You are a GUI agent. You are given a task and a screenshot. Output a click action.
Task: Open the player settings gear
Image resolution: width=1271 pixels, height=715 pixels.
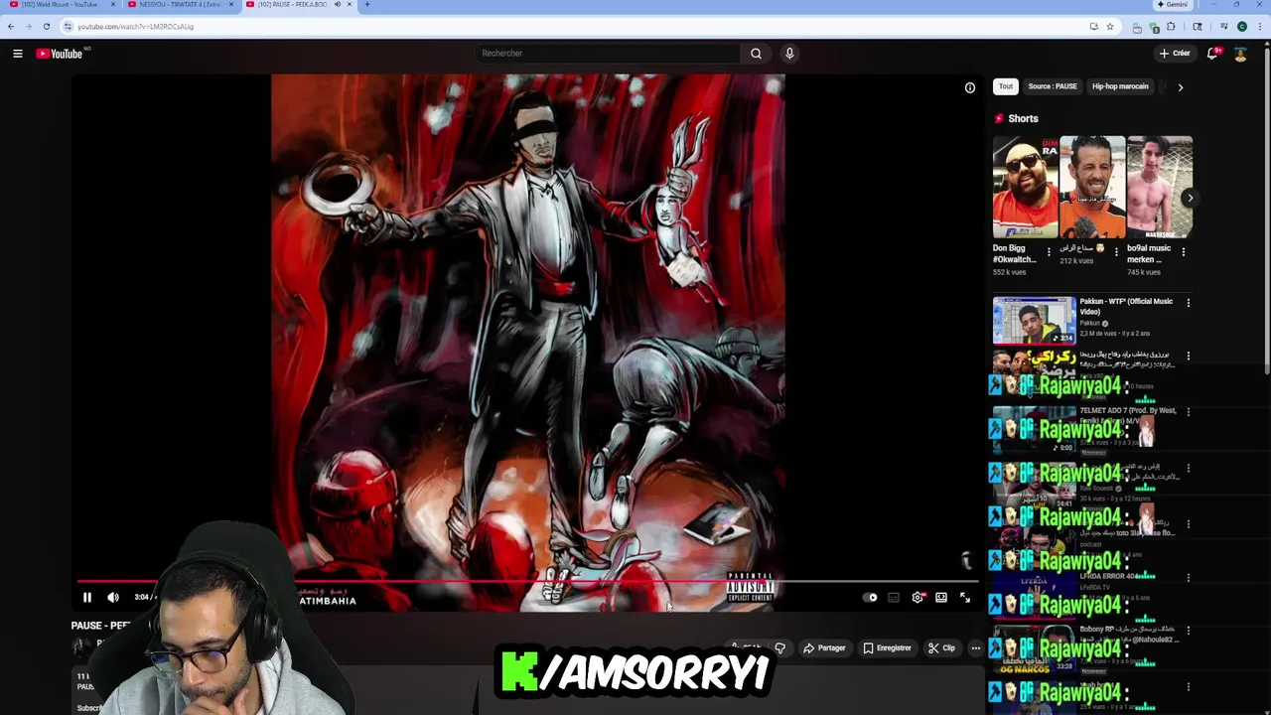(918, 598)
